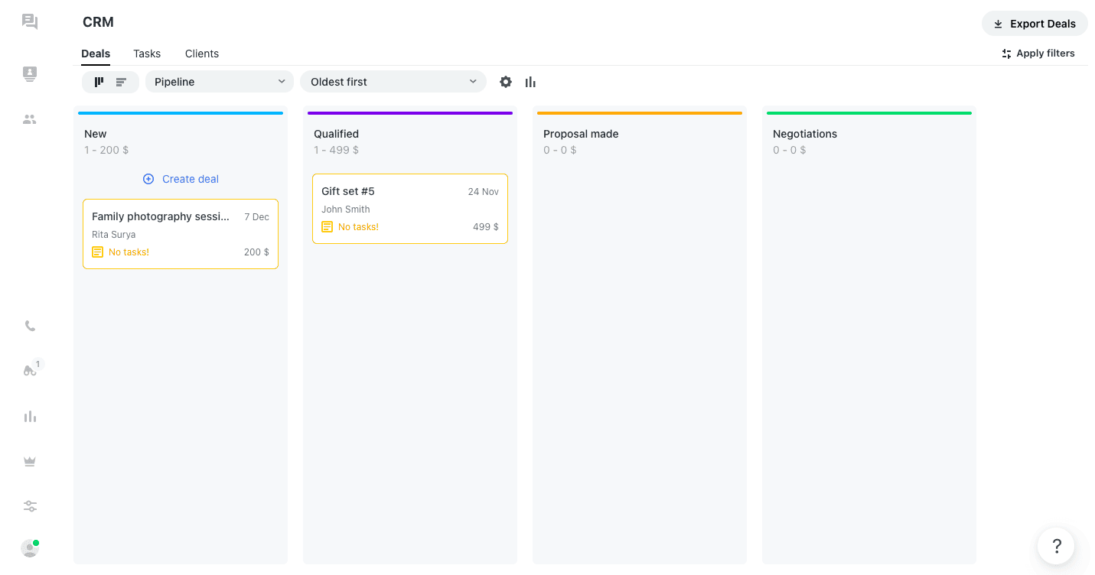This screenshot has width=1095, height=575.
Task: Open the Family photography session deal card
Action: [x=181, y=234]
